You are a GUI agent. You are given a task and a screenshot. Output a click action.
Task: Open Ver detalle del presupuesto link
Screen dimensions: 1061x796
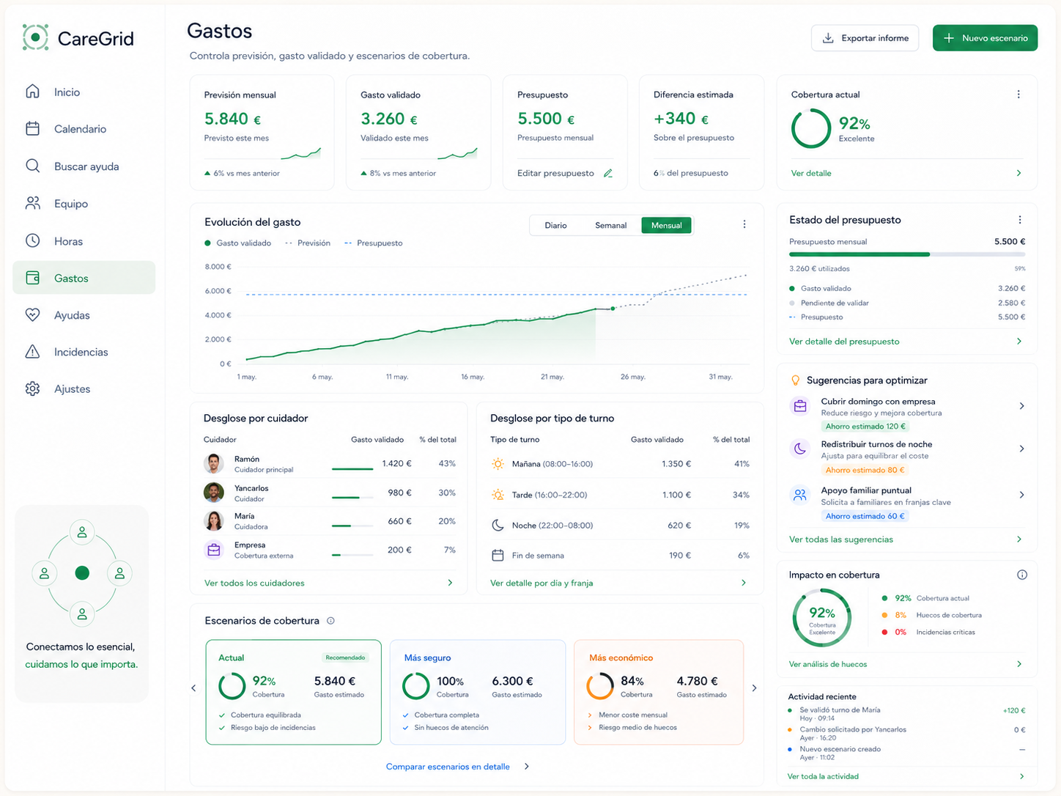844,342
